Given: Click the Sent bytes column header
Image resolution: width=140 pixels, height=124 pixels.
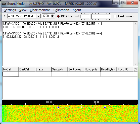Looking at the screenshot, I should click(76, 69).
